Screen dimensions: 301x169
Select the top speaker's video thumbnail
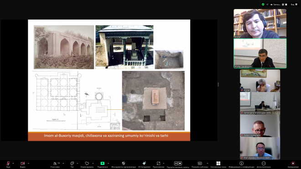click(x=260, y=24)
